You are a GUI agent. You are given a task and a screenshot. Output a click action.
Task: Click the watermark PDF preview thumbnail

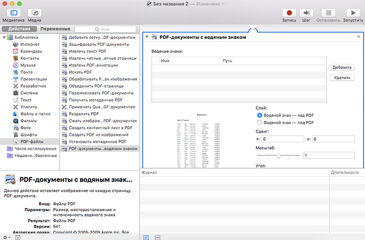click(198, 140)
